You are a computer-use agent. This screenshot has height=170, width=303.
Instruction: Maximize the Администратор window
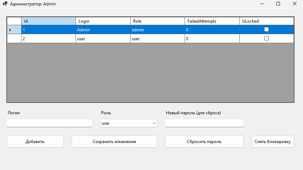click(278, 4)
